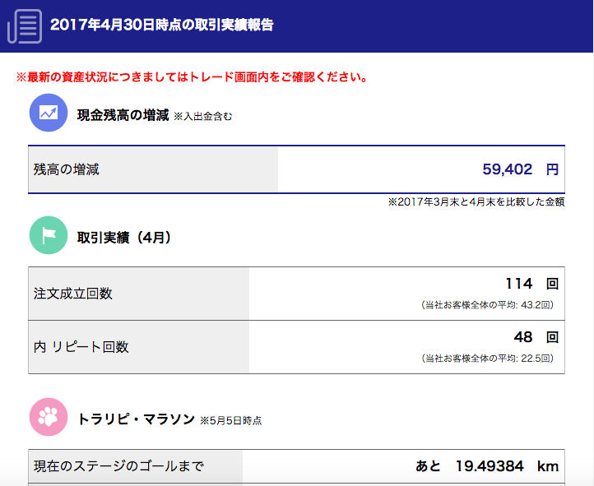Click the 現金残高の増減 heading
Viewport: 594px width, 486px height.
(123, 115)
